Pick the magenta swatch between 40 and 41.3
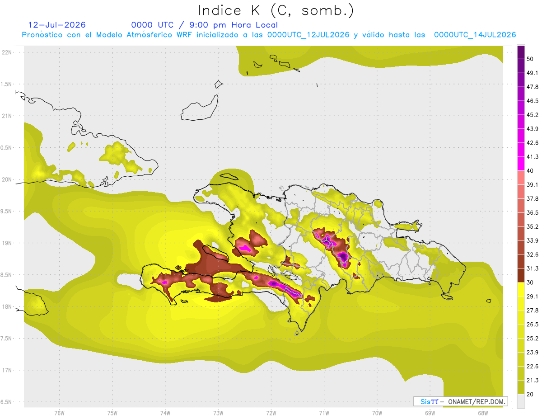 coord(521,164)
